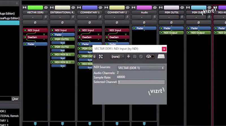Viewport: 226px width, 126px height.
Task: Click the save preset icon in plugin toolbar
Action: (135, 57)
